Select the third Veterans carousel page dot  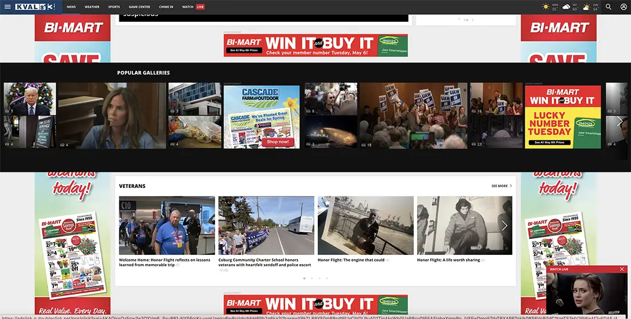coord(320,278)
